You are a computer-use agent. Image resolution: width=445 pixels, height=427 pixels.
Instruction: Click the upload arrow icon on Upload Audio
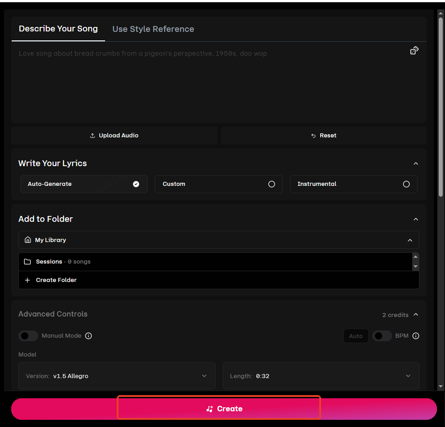(92, 135)
